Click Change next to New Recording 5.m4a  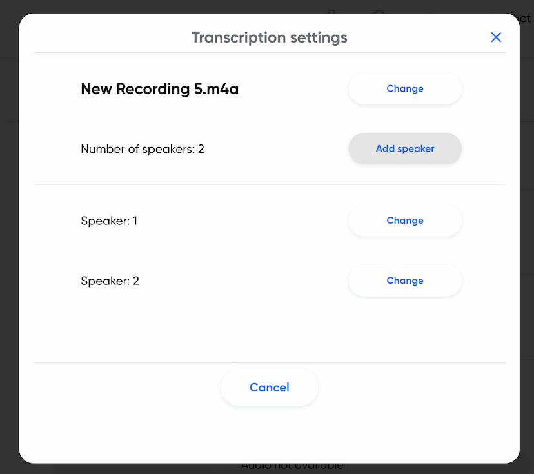(404, 88)
